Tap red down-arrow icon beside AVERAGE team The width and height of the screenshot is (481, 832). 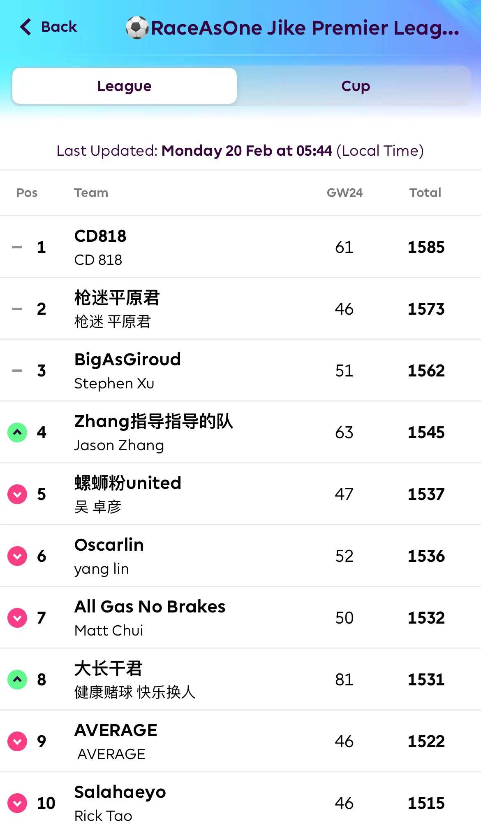pos(17,741)
